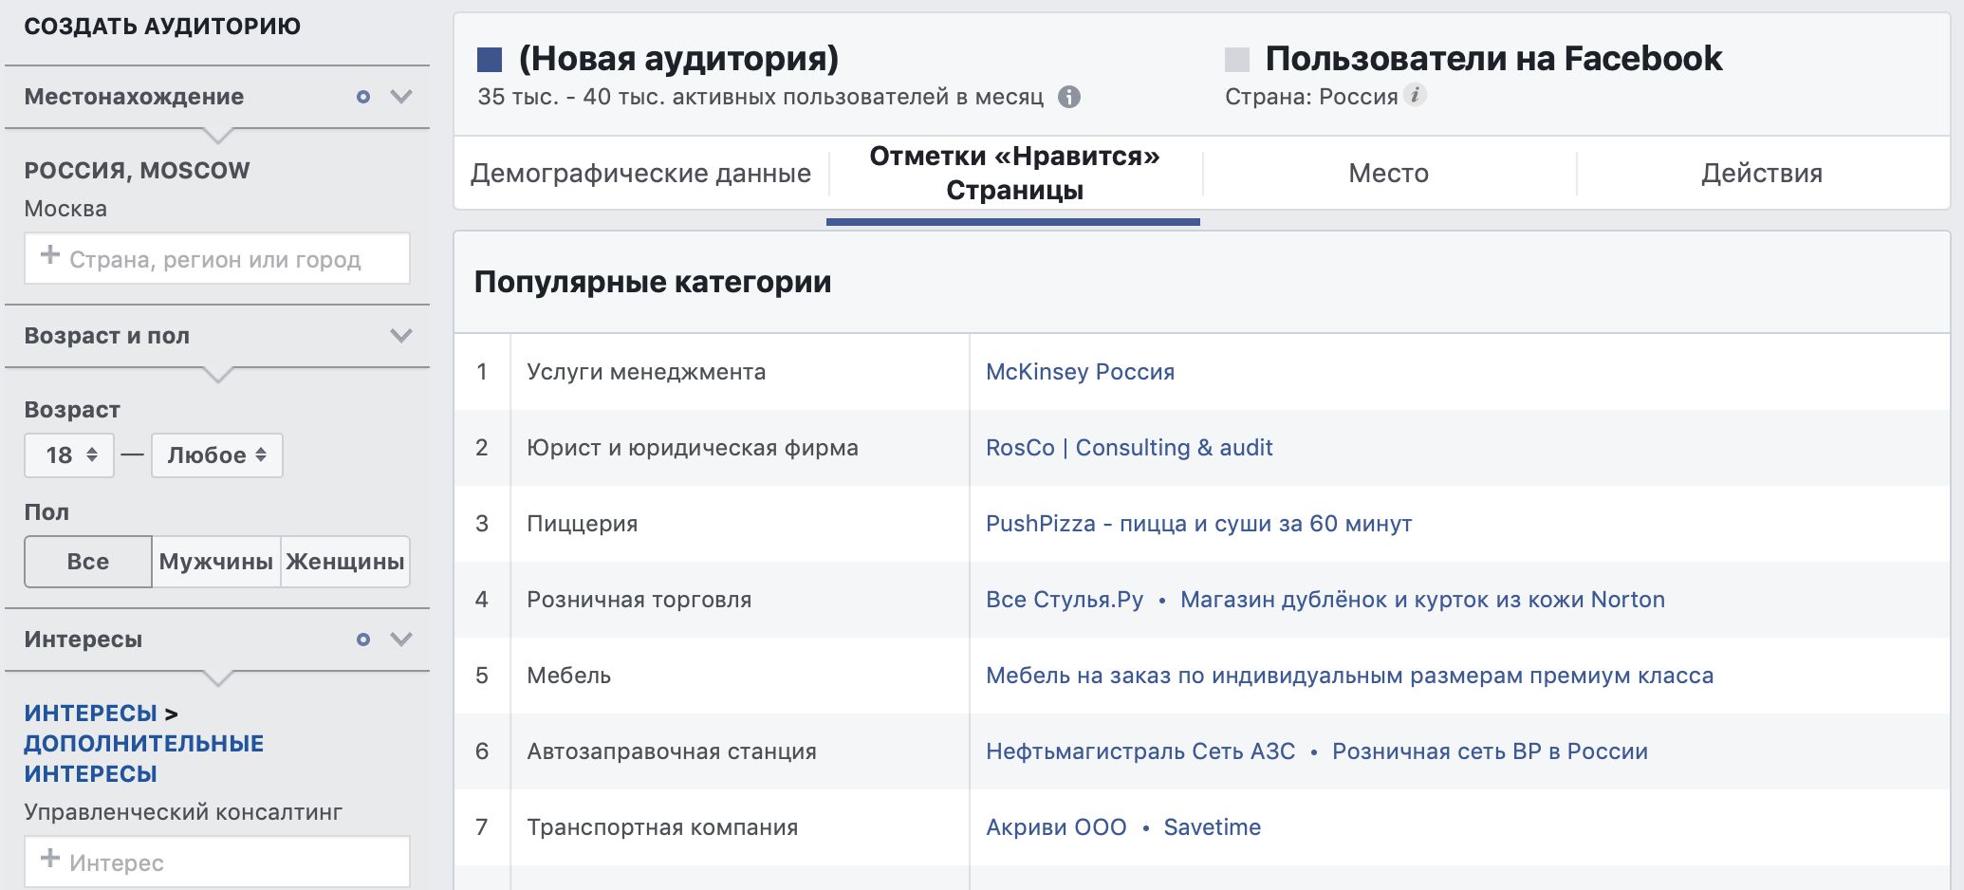Open Отметки «Нравится» Страницы tab

[x=1014, y=174]
